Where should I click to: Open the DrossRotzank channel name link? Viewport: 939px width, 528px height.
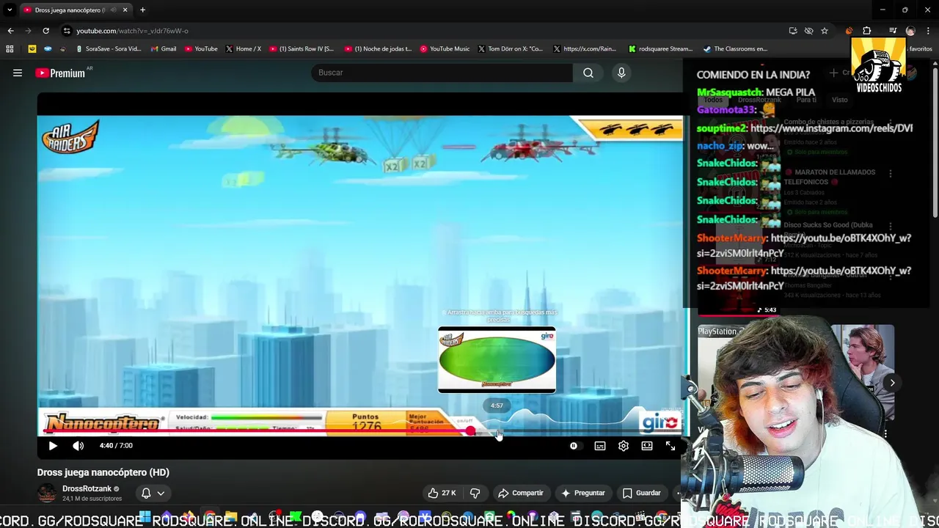(x=87, y=489)
